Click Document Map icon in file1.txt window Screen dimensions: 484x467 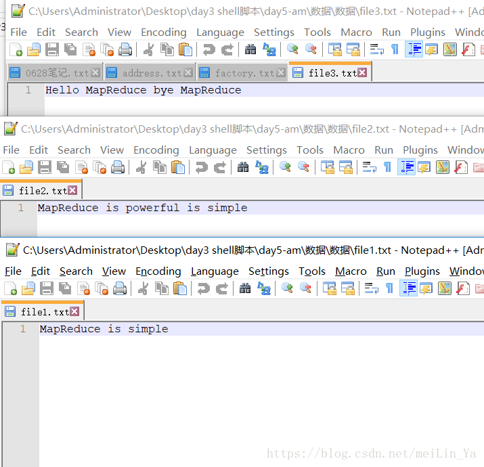(x=445, y=288)
